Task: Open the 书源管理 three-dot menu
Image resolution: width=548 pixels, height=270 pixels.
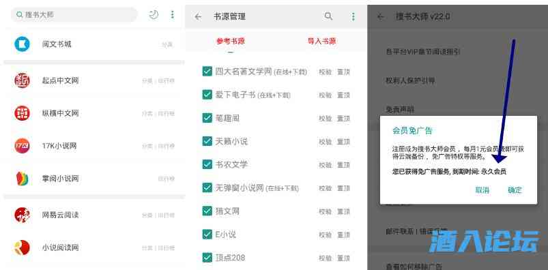Action: tap(353, 16)
